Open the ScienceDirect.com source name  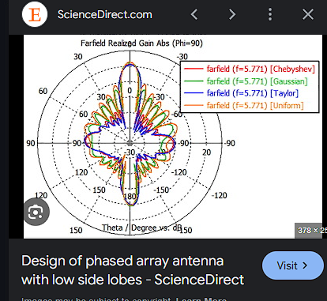tap(105, 14)
